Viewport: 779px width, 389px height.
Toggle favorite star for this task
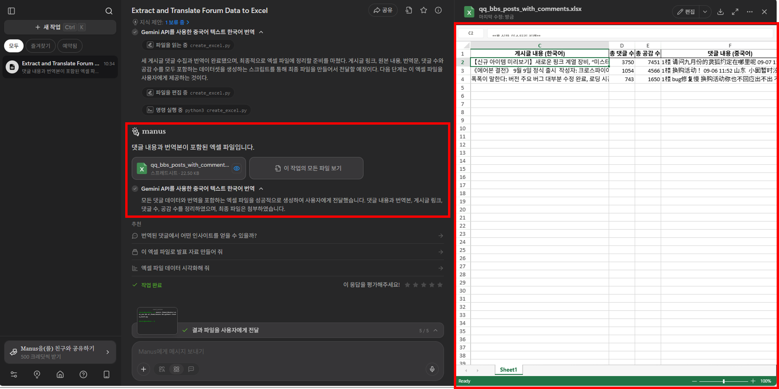click(x=424, y=10)
